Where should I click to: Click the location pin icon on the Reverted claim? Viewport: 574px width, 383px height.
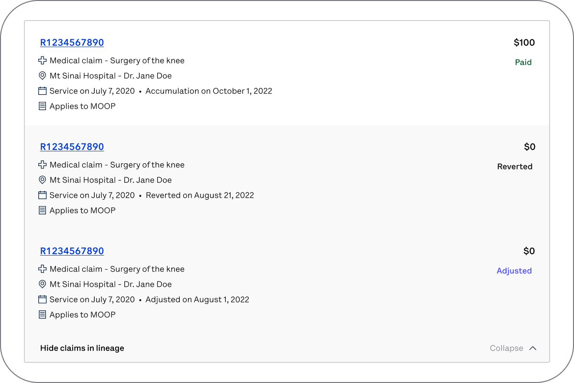[x=43, y=180]
